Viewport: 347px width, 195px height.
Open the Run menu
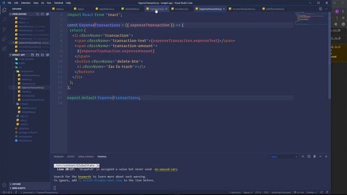(x=49, y=3)
